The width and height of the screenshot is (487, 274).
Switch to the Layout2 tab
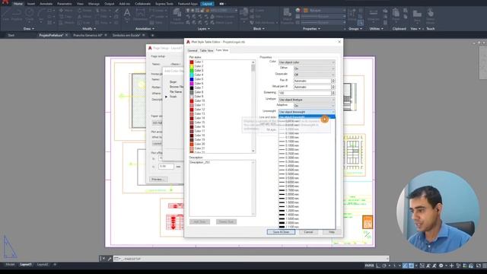(43, 265)
